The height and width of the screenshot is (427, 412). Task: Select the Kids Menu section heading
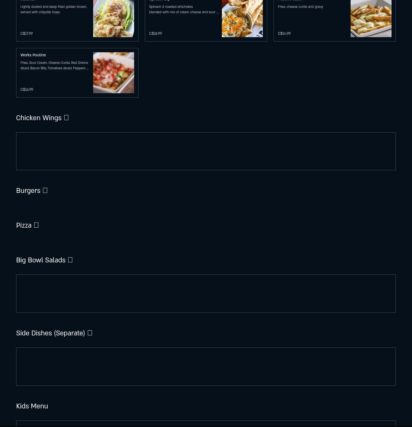coord(32,406)
